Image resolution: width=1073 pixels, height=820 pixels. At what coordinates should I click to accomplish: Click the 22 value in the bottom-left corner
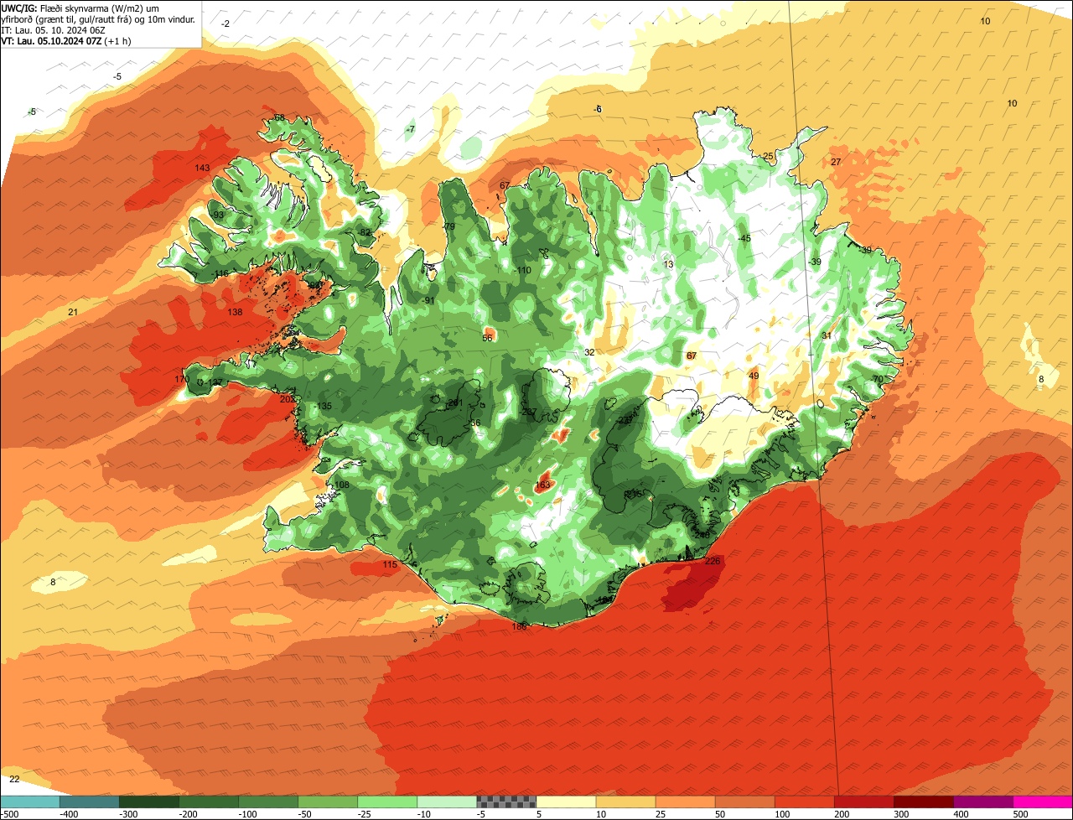coord(14,779)
